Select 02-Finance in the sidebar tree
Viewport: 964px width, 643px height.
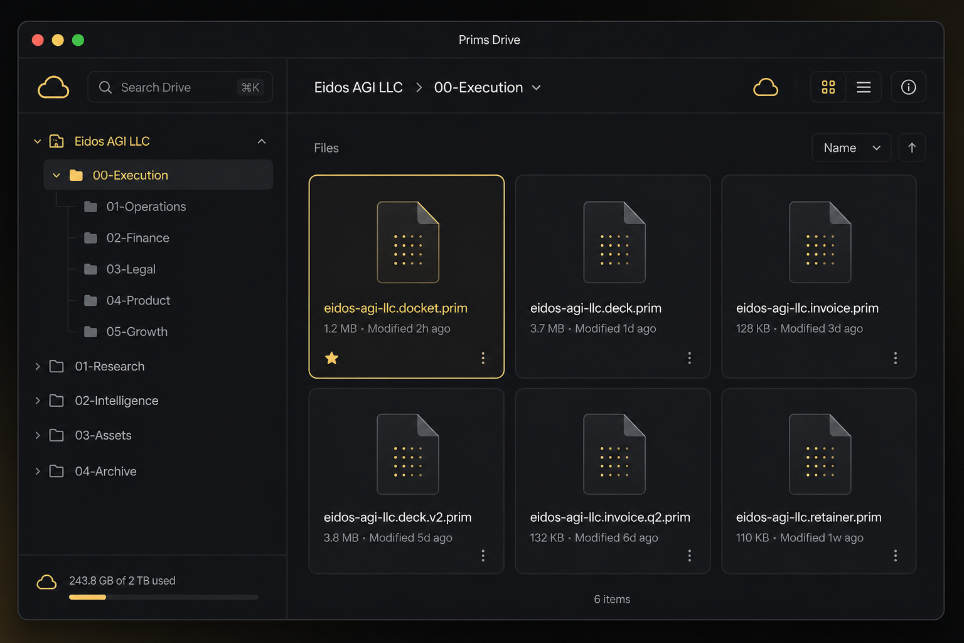(138, 238)
